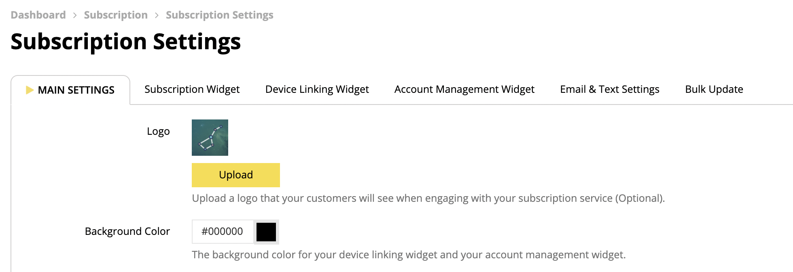Navigate to the Subscription breadcrumb link

[116, 15]
